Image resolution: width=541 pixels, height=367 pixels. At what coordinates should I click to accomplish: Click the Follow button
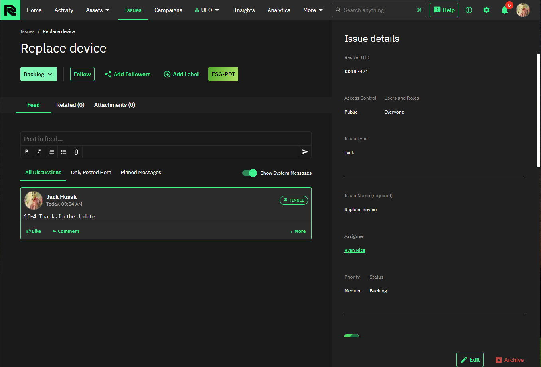82,74
